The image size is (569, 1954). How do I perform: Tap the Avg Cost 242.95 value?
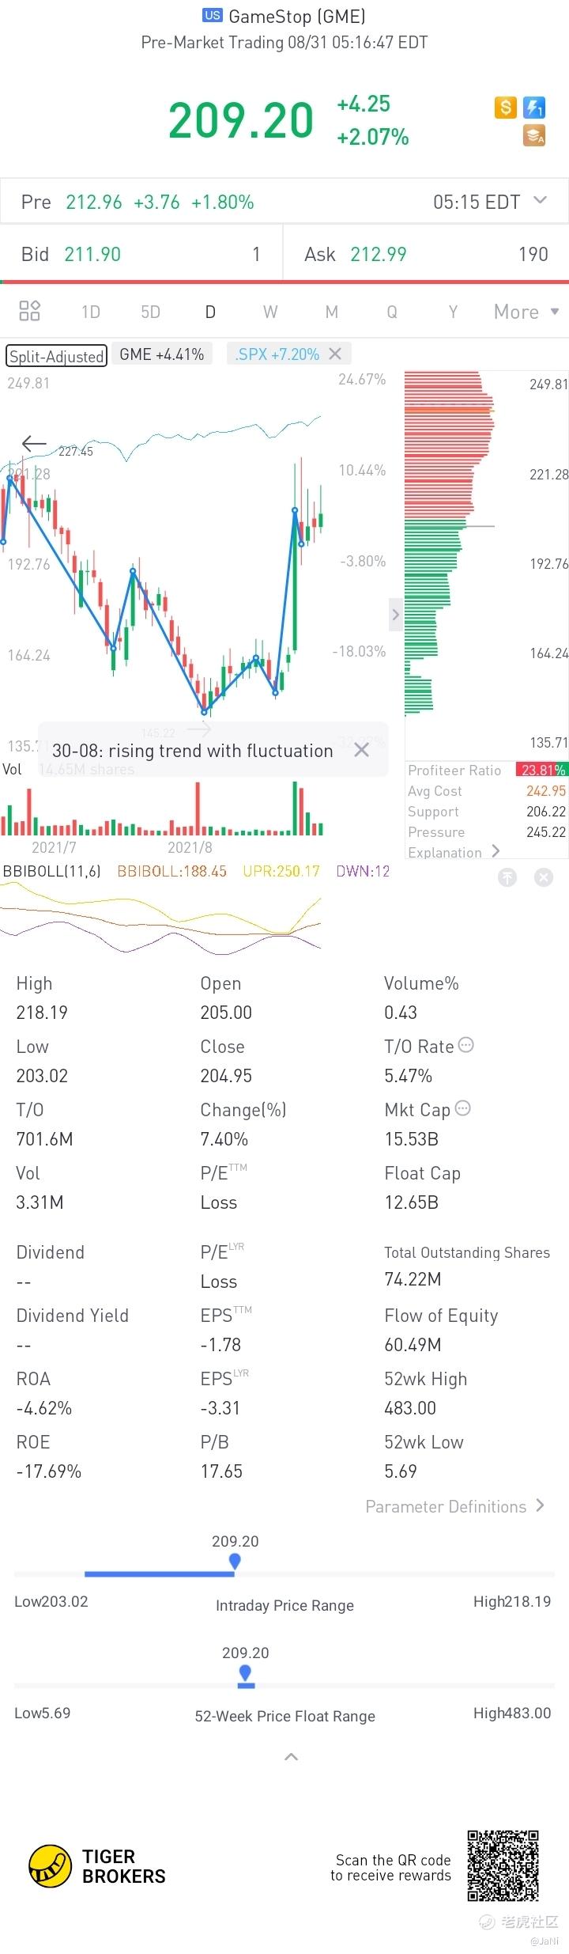click(x=546, y=790)
